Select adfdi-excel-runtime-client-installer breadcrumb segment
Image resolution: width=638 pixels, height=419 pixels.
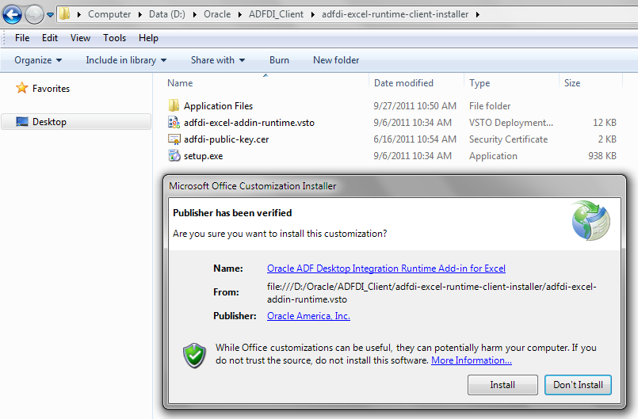point(395,14)
